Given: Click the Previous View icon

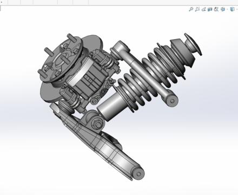Looking at the screenshot, I should (x=203, y=9).
